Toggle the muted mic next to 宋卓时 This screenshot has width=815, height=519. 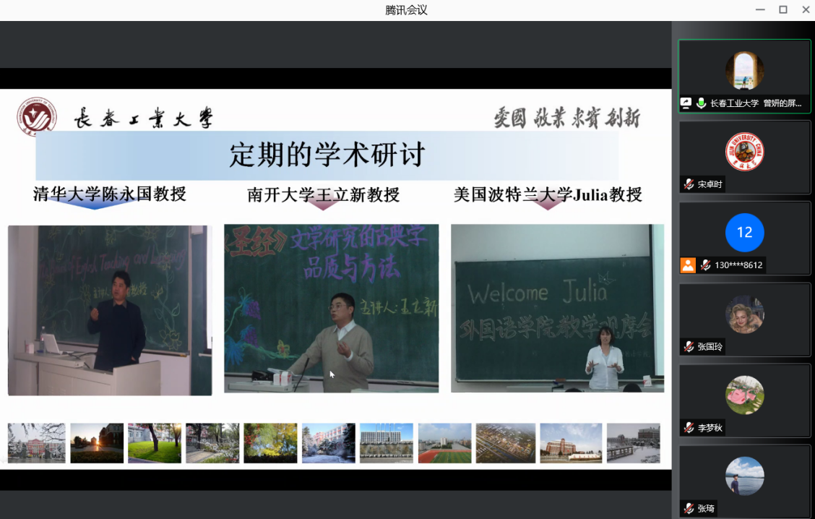point(687,184)
